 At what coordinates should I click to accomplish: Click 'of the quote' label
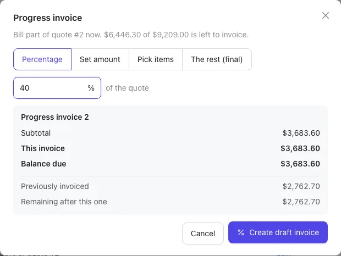(127, 88)
